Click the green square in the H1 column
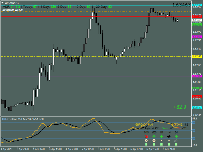 tap(161, 144)
